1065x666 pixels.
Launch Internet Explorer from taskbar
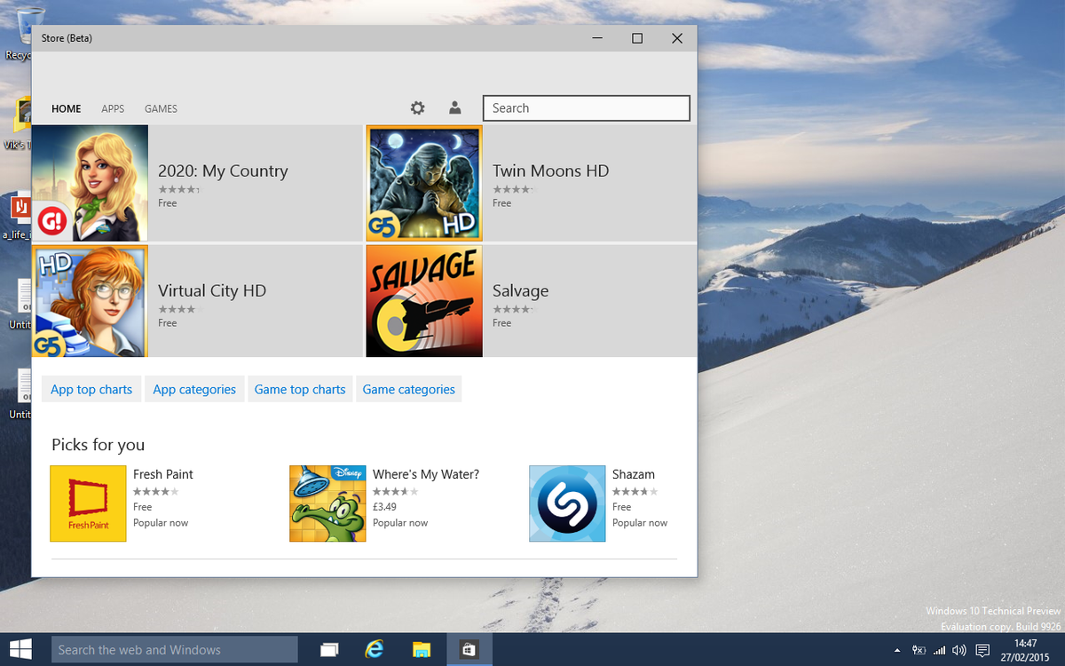(375, 650)
